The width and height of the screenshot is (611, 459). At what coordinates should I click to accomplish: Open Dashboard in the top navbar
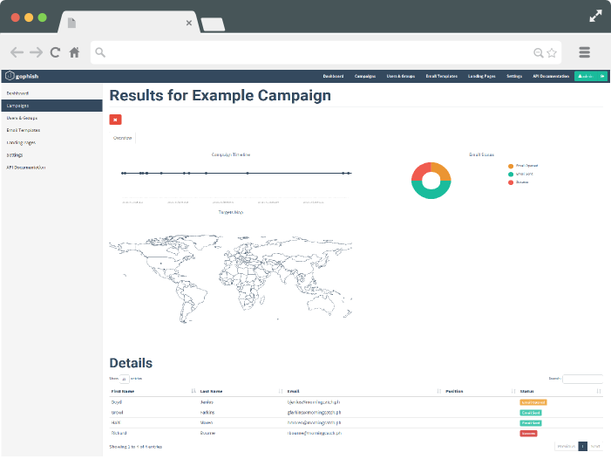point(333,77)
